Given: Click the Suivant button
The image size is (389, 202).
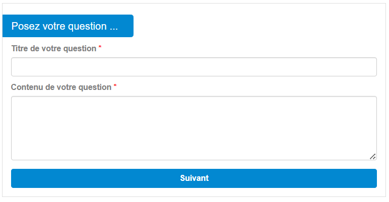Looking at the screenshot, I should (x=194, y=178).
